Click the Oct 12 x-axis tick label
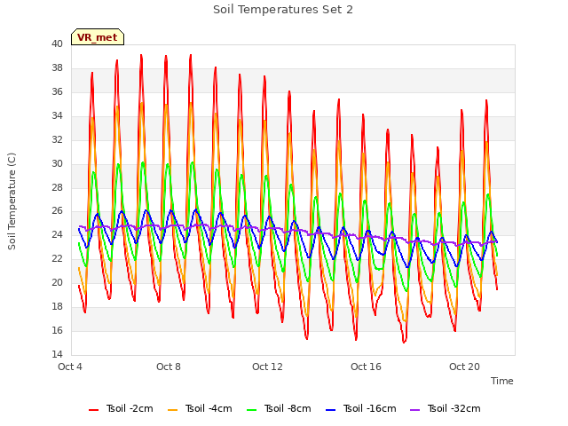The image size is (568, 426). [267, 367]
